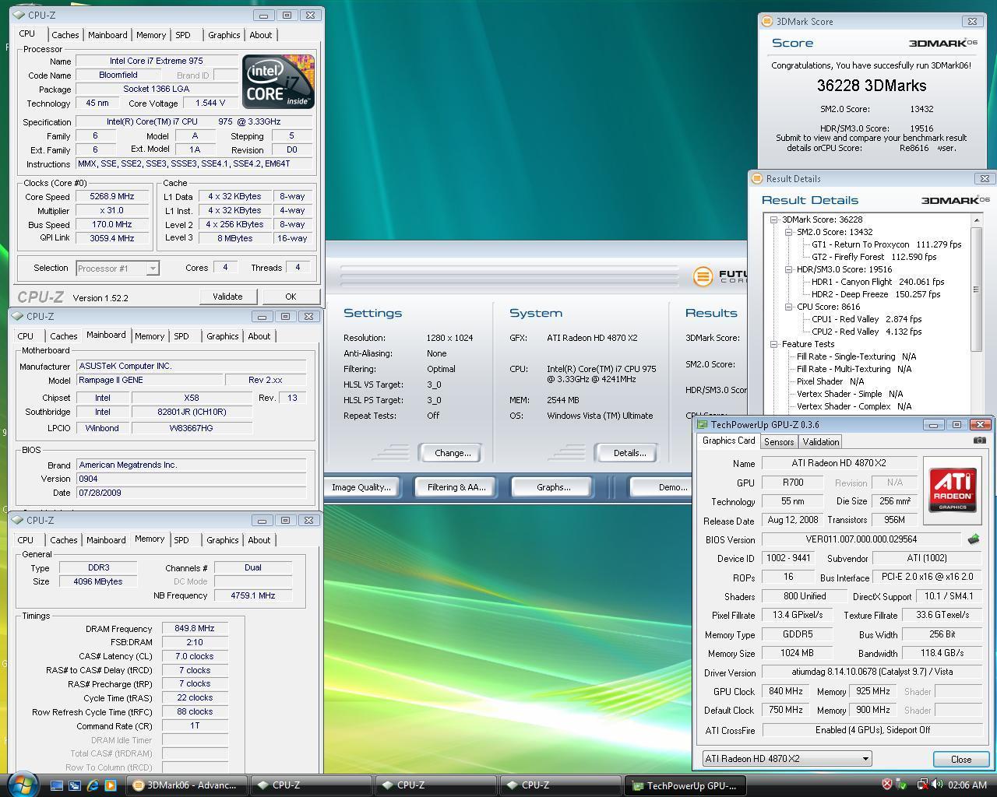Switch to Sensors tab in GPU-Z
Screen dimensions: 997x797
pyautogui.click(x=779, y=441)
